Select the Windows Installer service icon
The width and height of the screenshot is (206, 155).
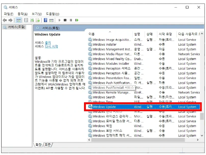[90, 45]
